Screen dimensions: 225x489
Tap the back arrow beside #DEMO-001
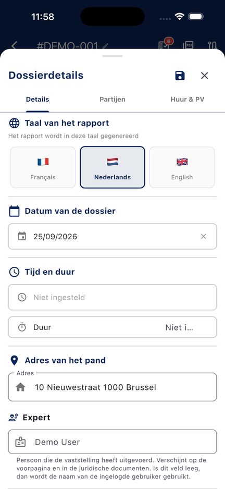(14, 45)
